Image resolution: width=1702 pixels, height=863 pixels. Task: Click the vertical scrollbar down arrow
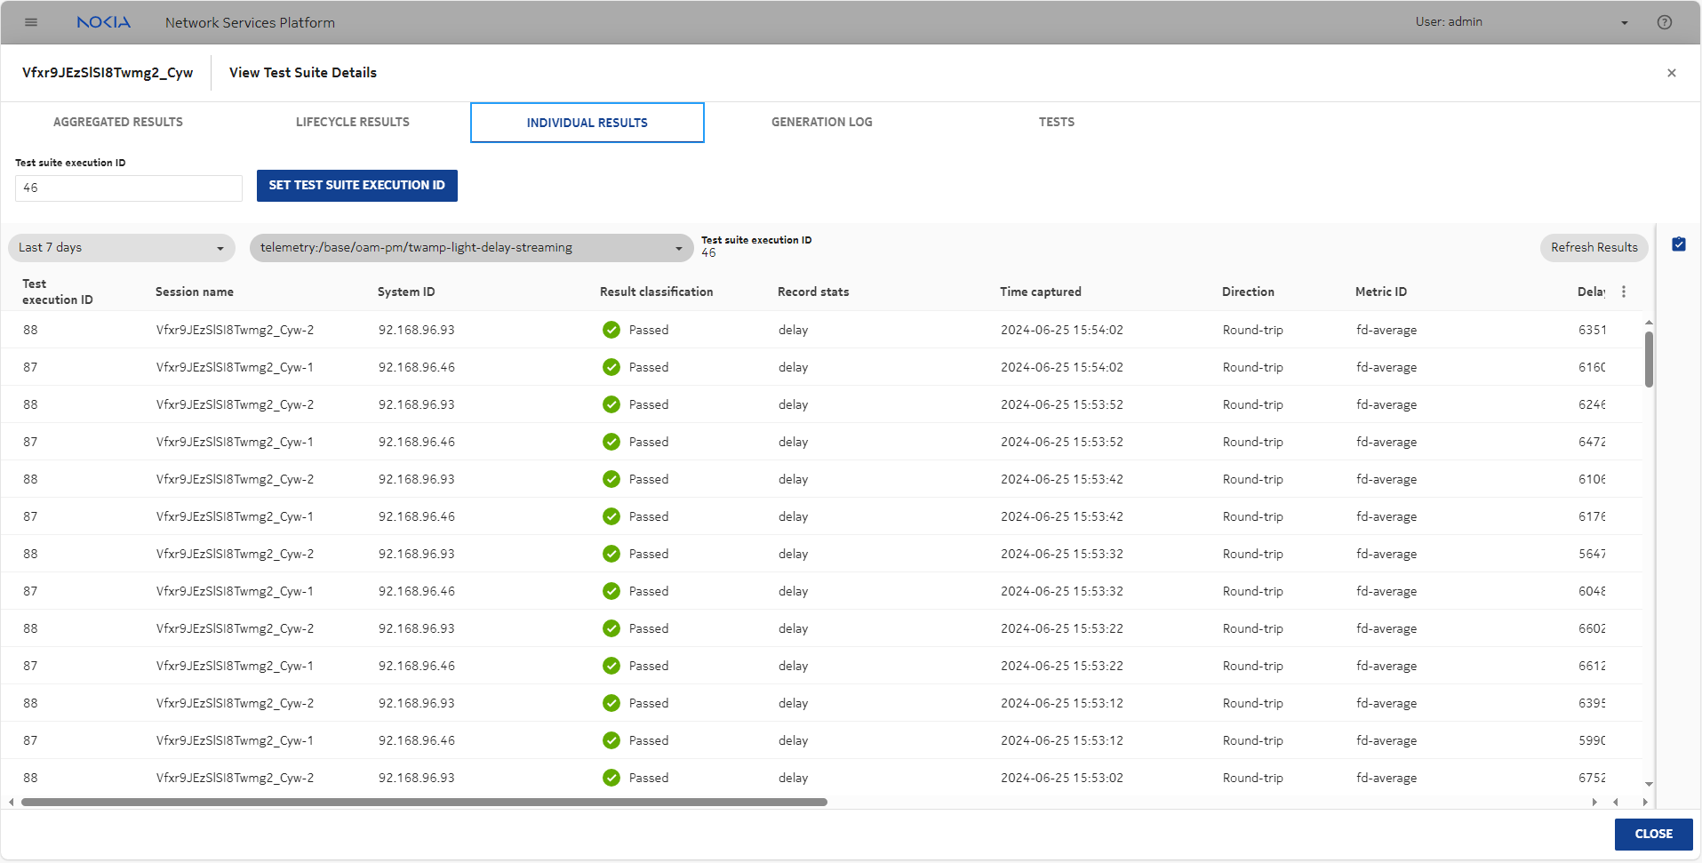pos(1649,784)
